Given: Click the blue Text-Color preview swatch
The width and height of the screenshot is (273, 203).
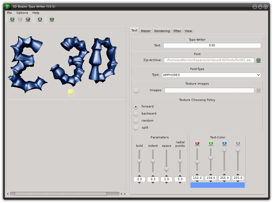Looking at the screenshot, I should point(218,185).
